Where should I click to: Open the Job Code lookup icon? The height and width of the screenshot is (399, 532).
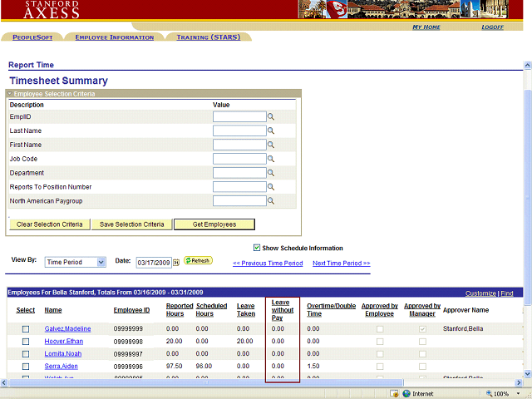point(271,160)
